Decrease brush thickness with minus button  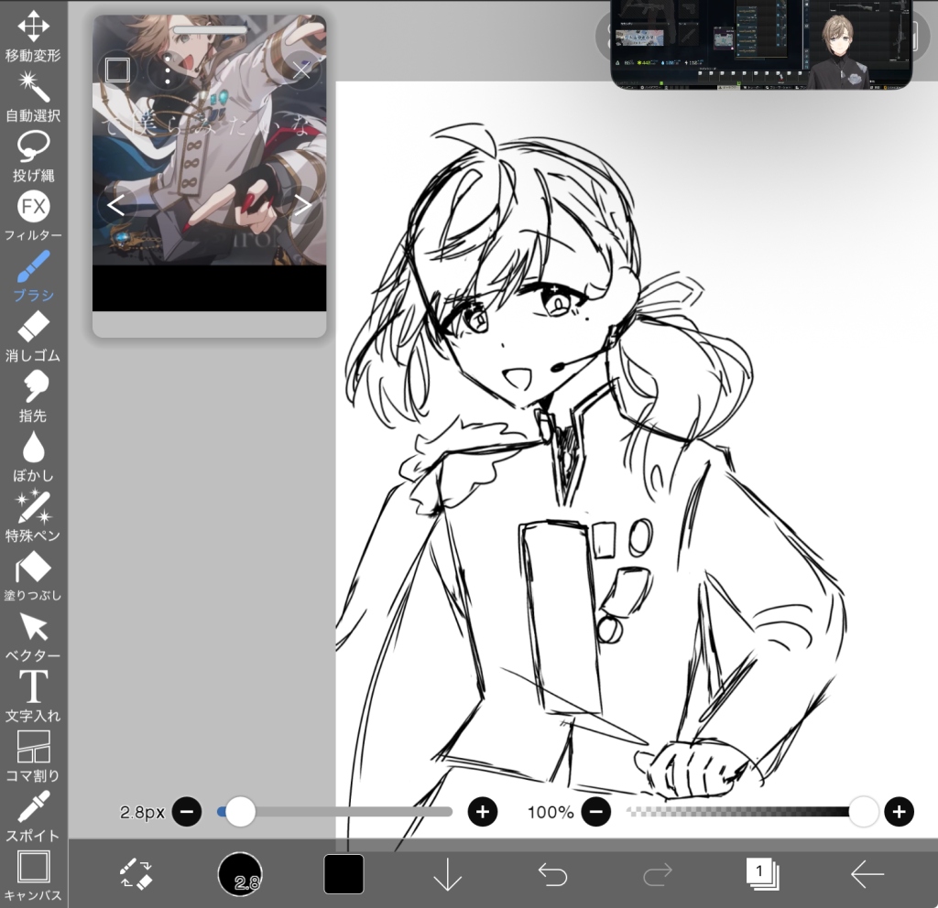click(x=187, y=812)
